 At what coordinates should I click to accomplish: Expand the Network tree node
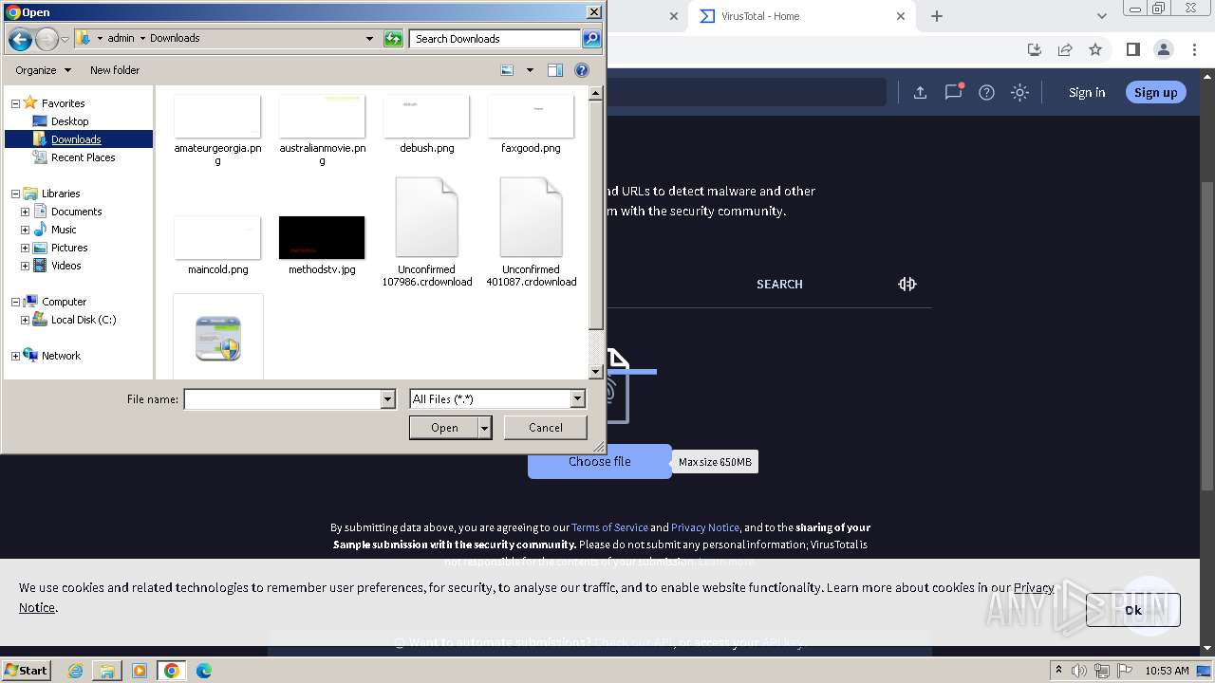tap(15, 356)
